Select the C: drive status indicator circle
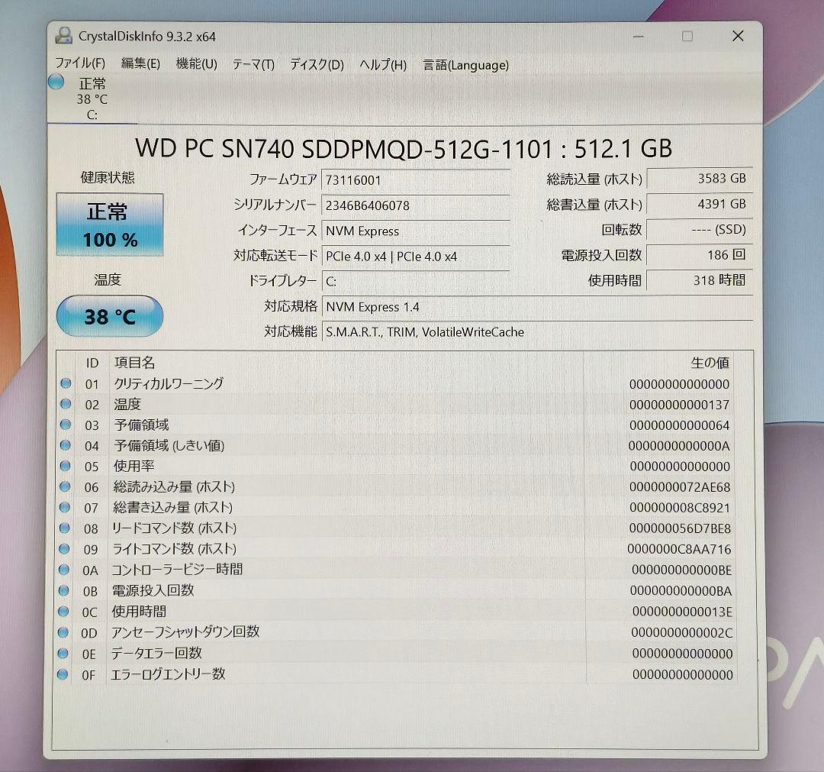This screenshot has height=772, width=824. point(56,82)
